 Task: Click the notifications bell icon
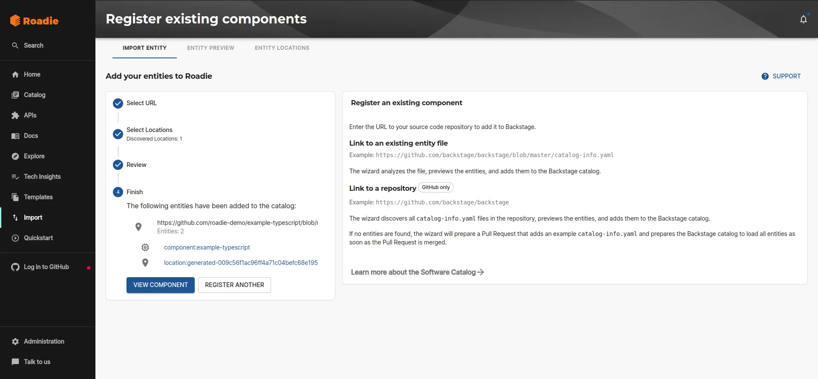coord(803,20)
